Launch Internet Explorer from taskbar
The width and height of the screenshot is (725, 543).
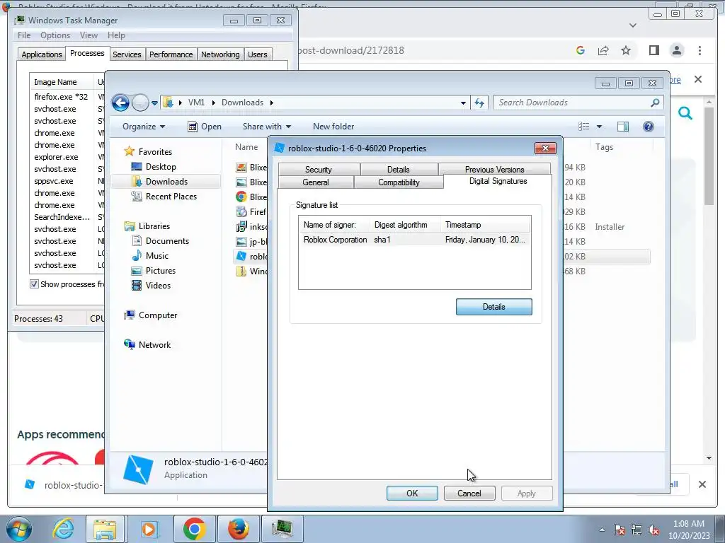coord(63,529)
